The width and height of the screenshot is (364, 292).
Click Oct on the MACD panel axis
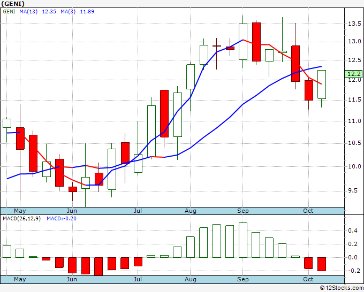308,279
